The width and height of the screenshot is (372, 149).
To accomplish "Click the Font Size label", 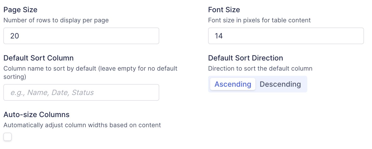I will point(224,10).
